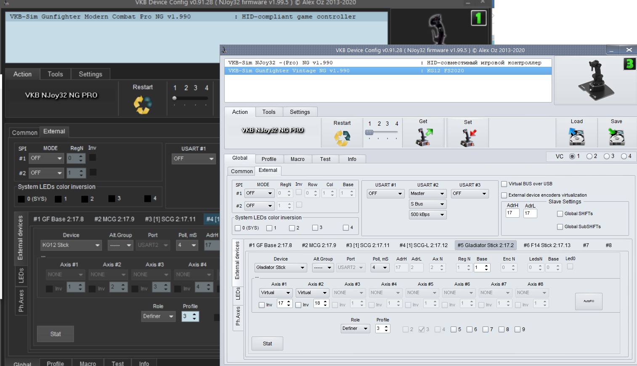The height and width of the screenshot is (366, 637).
Task: Toggle 0 (SYS) LED inversion in front window
Action: [238, 228]
